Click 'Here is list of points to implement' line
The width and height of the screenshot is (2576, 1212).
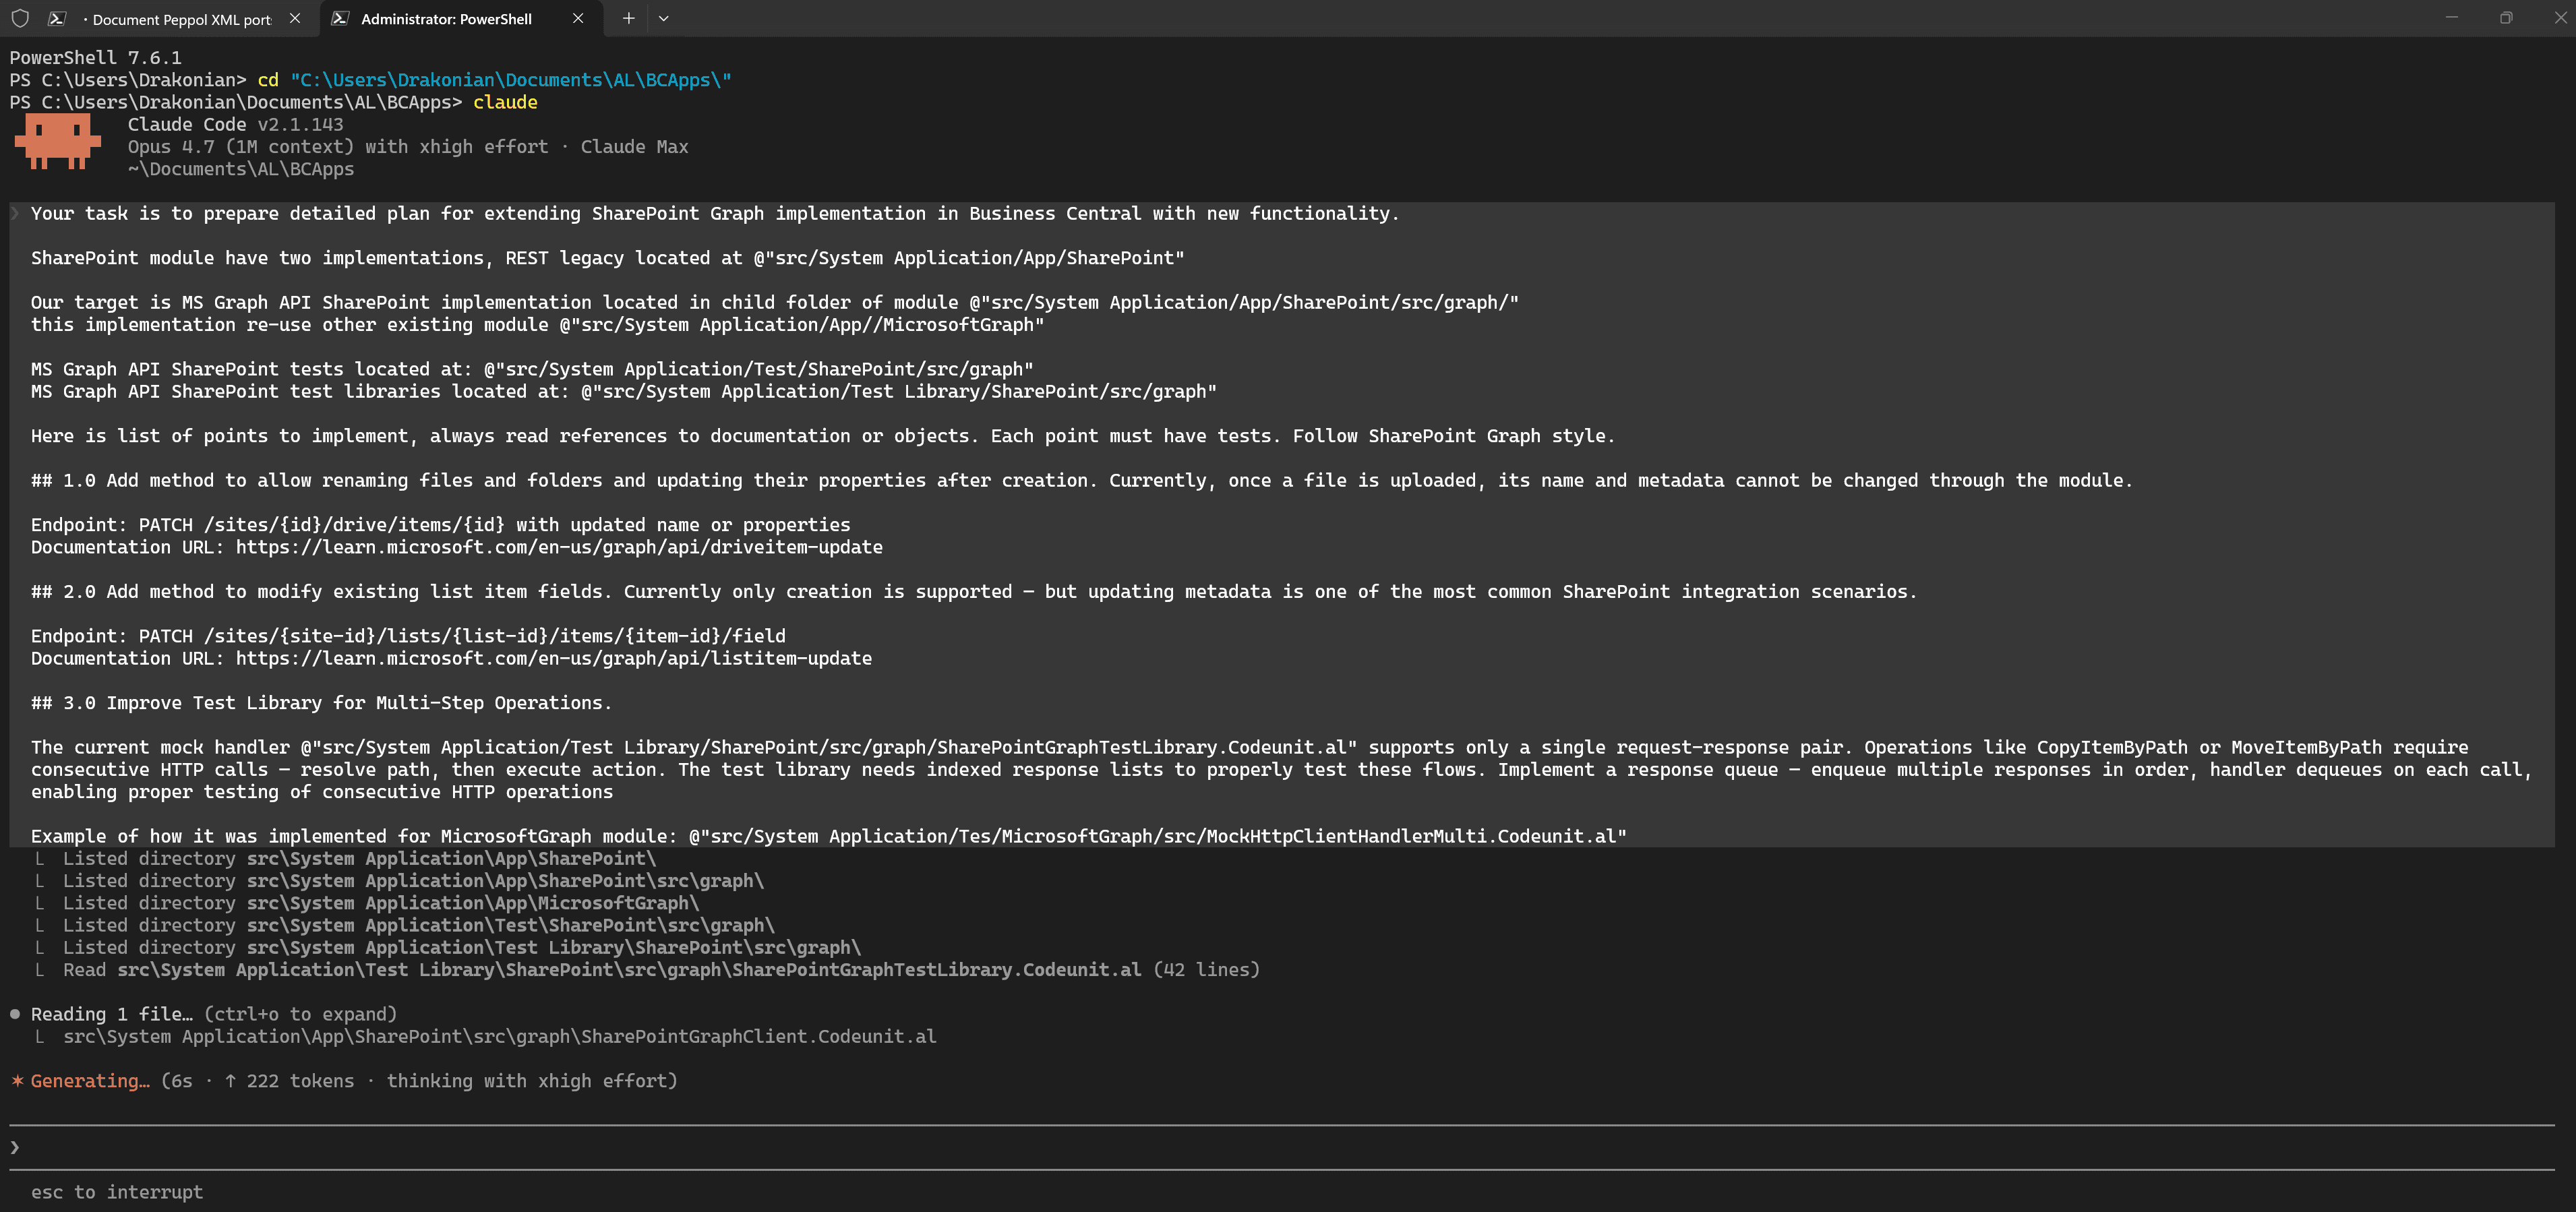823,436
